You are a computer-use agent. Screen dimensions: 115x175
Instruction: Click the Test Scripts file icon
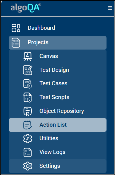click(x=28, y=98)
